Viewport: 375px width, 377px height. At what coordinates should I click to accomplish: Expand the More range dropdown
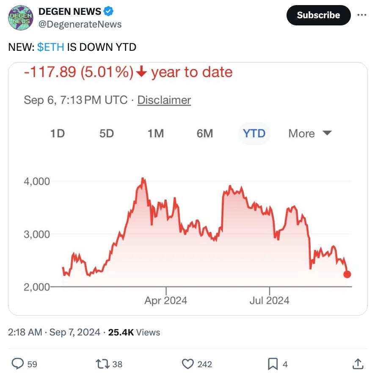(x=309, y=133)
